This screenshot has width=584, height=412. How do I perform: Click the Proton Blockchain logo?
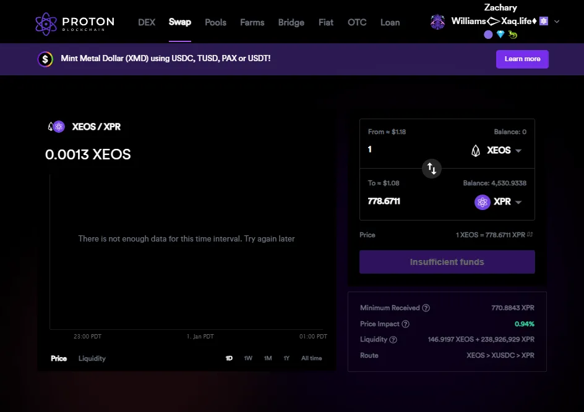pyautogui.click(x=74, y=24)
